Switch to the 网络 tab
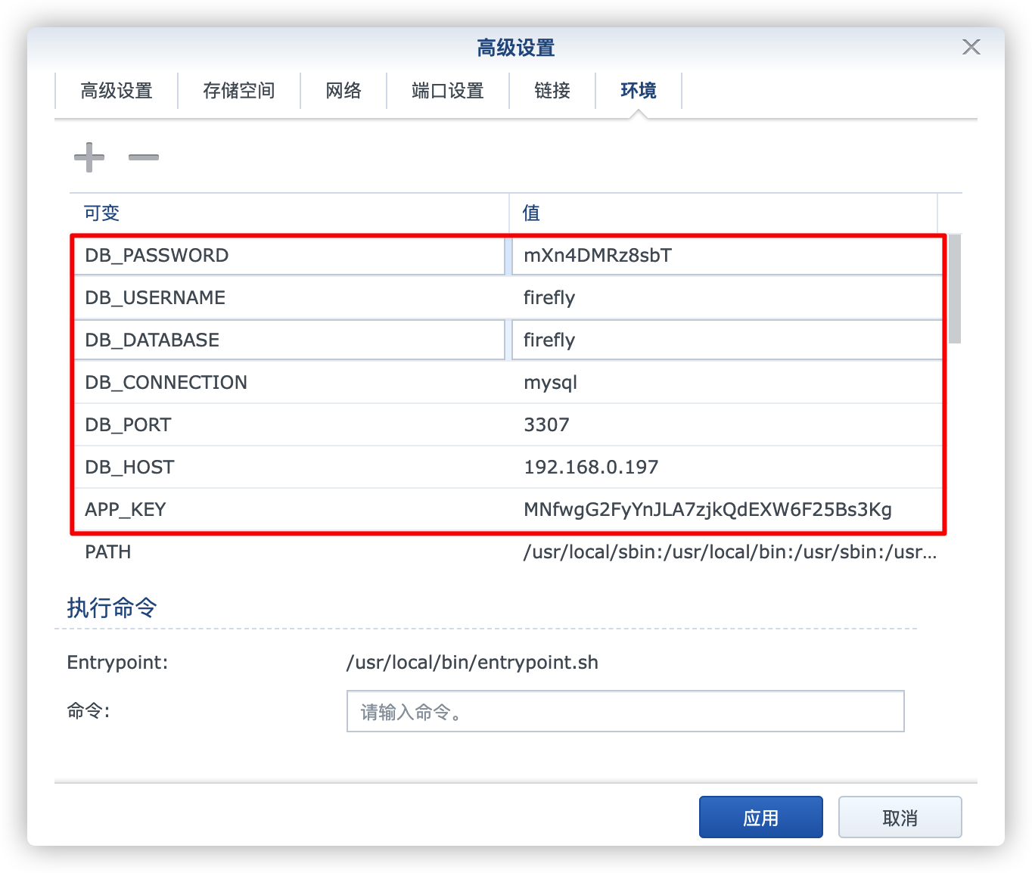Image resolution: width=1032 pixels, height=873 pixels. (343, 91)
